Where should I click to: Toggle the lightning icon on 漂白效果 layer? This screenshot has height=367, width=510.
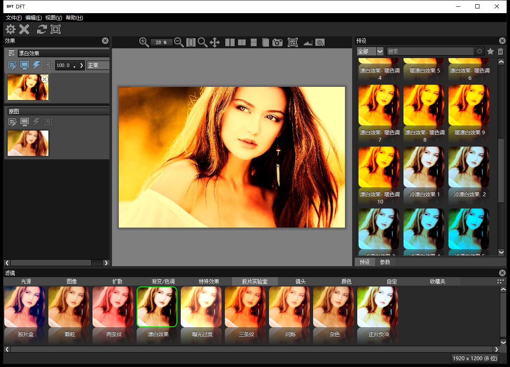point(36,65)
